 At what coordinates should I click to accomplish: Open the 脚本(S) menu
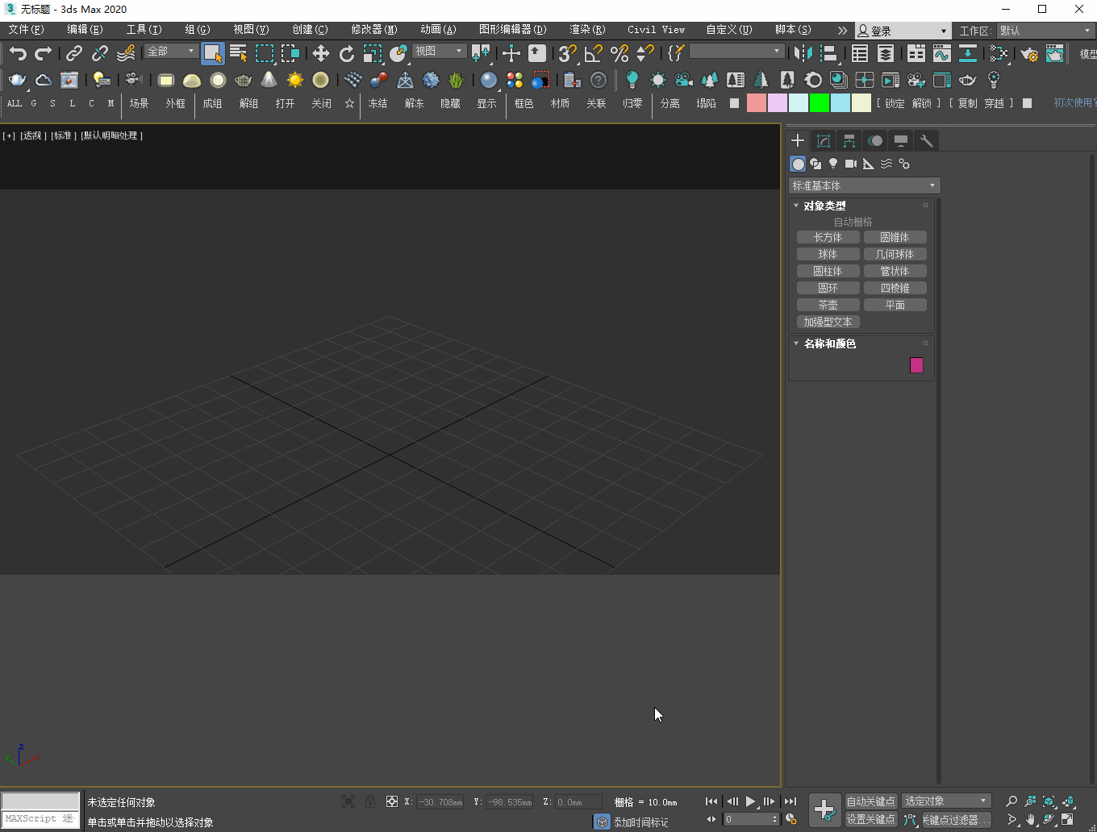(793, 29)
